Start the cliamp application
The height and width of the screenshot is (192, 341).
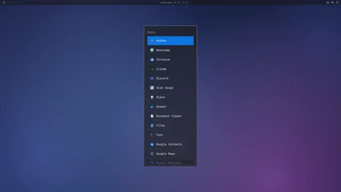(x=170, y=69)
